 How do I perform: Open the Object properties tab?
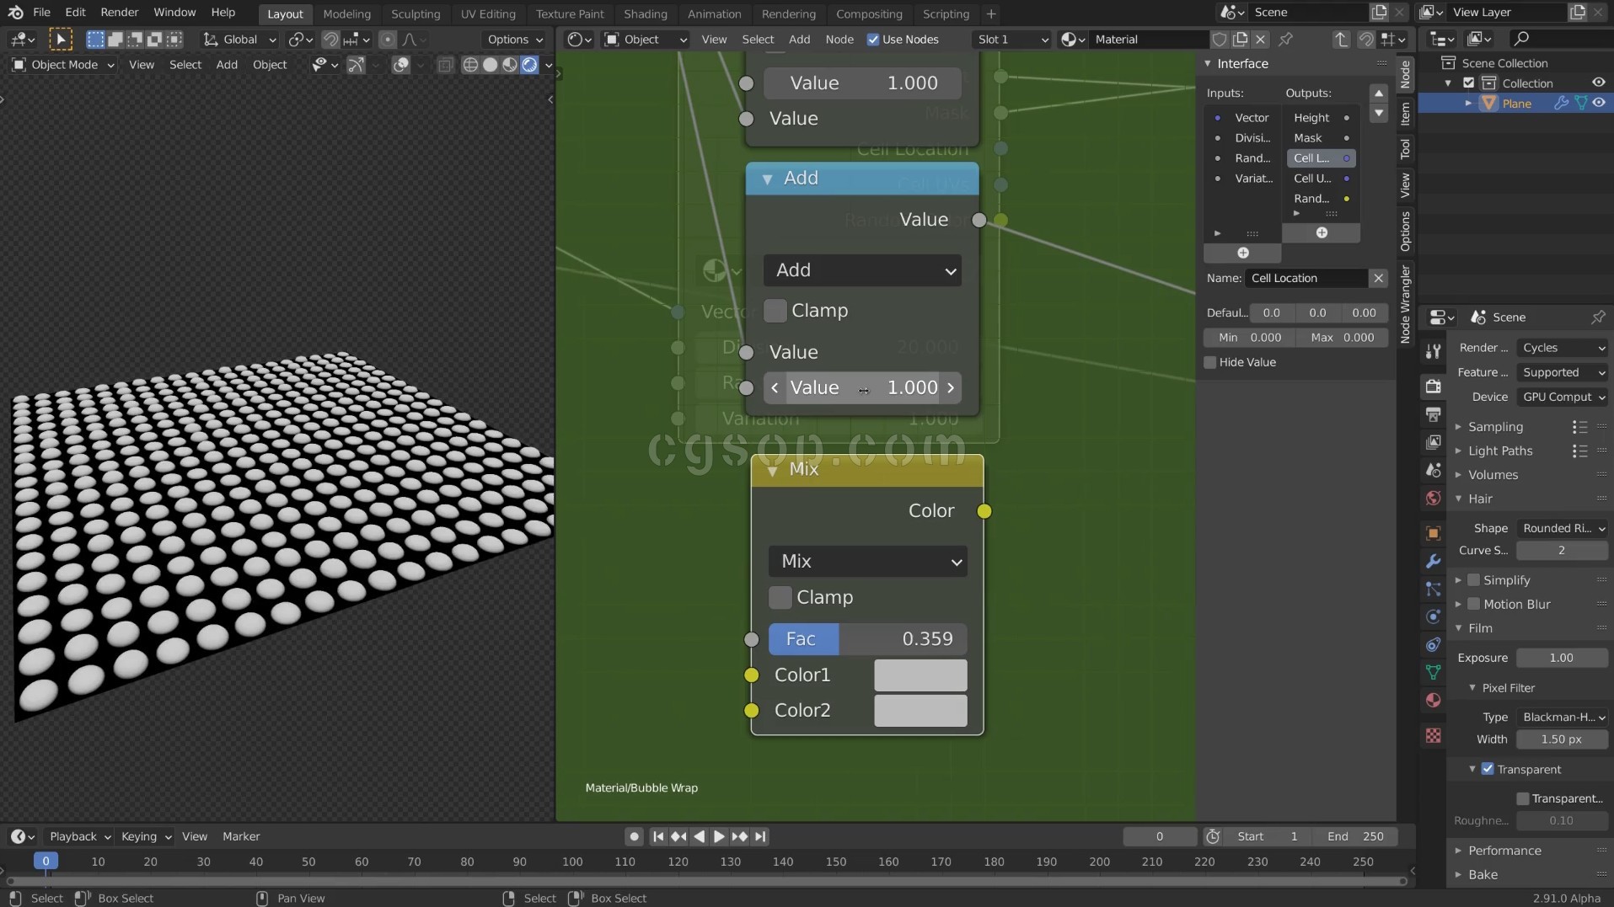tap(1433, 534)
